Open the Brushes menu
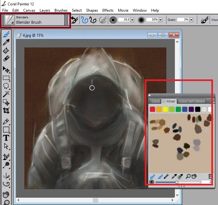 click(61, 10)
